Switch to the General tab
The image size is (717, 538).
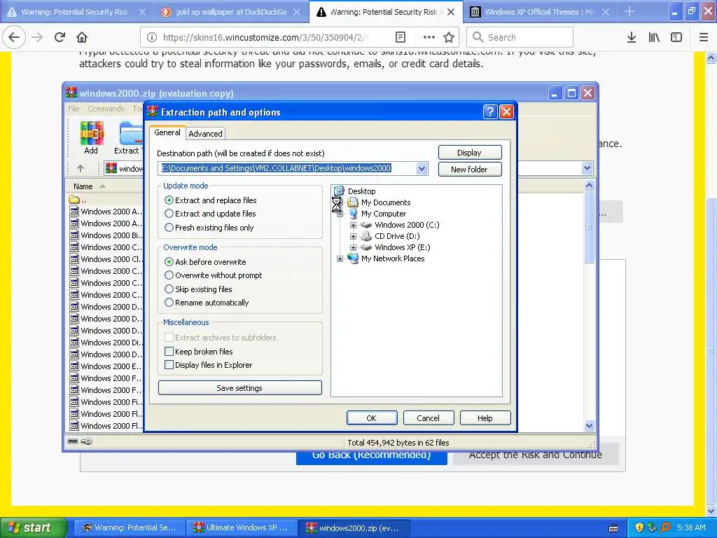click(x=167, y=132)
